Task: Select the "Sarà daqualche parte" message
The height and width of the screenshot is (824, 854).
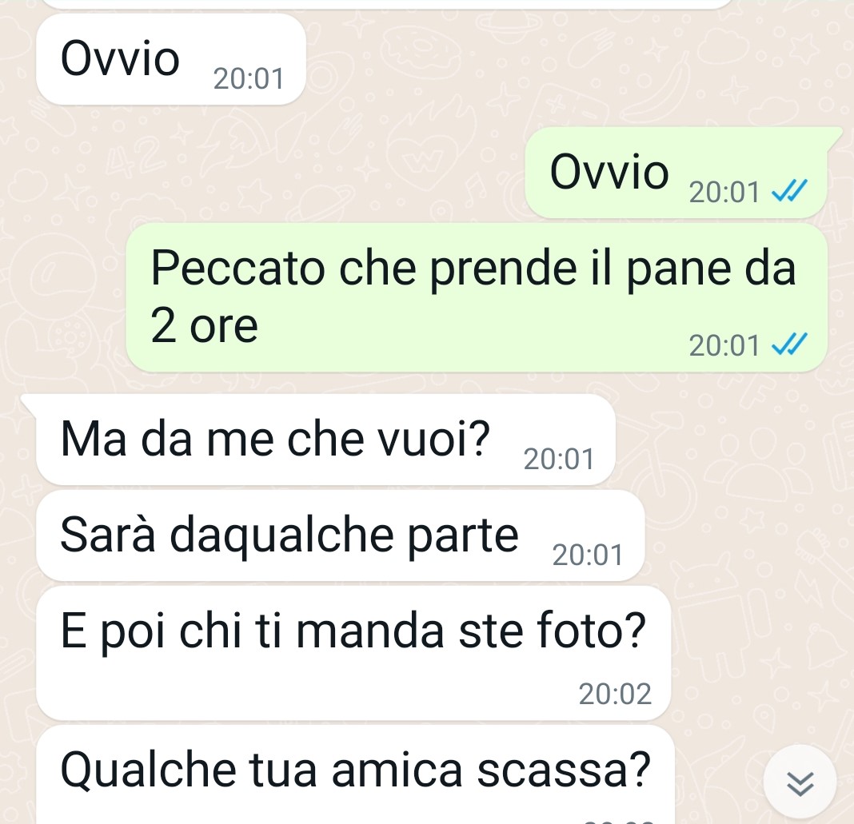Action: [x=341, y=535]
